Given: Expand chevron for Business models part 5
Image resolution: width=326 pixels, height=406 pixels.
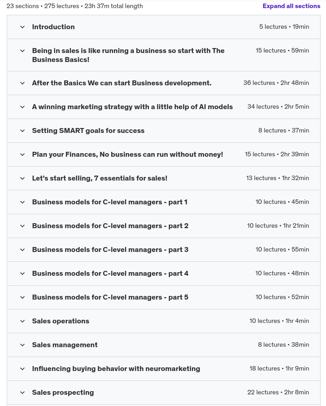Looking at the screenshot, I should tap(22, 297).
